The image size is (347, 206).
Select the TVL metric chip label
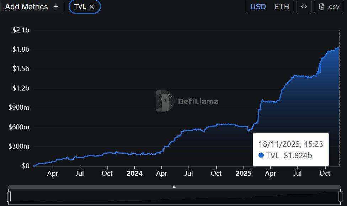pos(80,7)
